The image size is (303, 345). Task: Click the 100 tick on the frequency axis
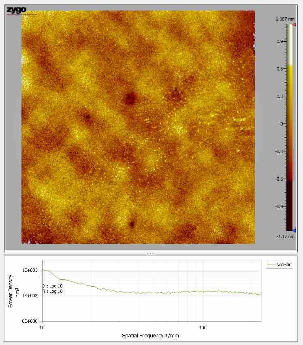coord(203,327)
